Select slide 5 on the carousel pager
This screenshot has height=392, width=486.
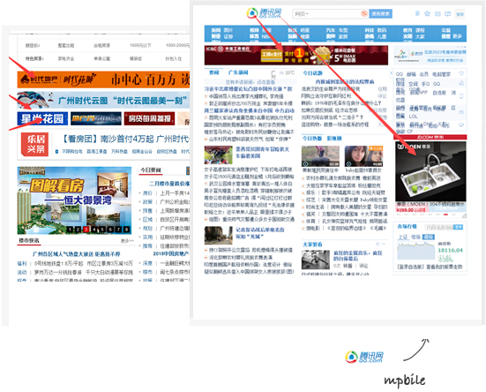[x=102, y=230]
